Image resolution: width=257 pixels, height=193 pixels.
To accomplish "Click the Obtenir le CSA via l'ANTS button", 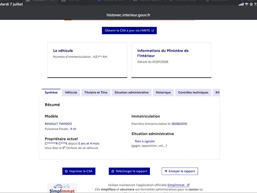I will pos(129,31).
